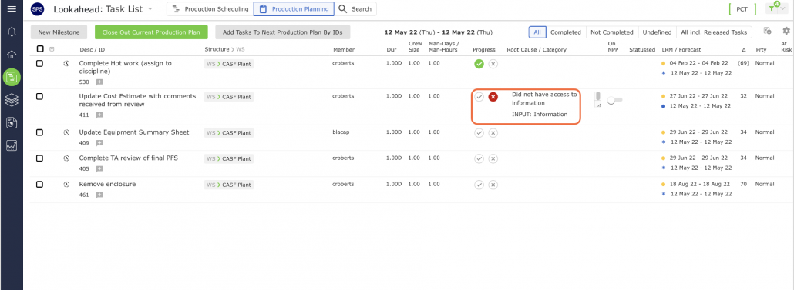Click 'INPUT: Information' category text
Image resolution: width=794 pixels, height=290 pixels.
click(x=540, y=115)
